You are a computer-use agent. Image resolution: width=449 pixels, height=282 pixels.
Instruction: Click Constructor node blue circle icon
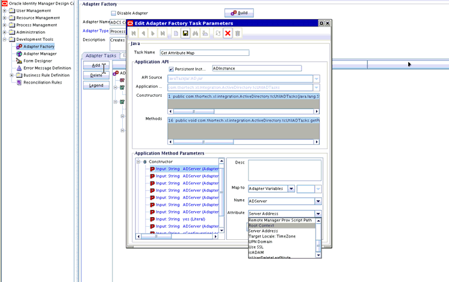(145, 162)
